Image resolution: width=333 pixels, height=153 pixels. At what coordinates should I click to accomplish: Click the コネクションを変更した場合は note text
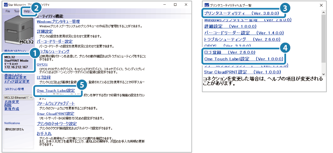pyautogui.click(x=263, y=81)
